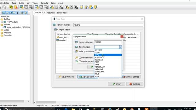Open the Tipo Campo dropdown arrow
196x110 pixels.
tap(120, 47)
